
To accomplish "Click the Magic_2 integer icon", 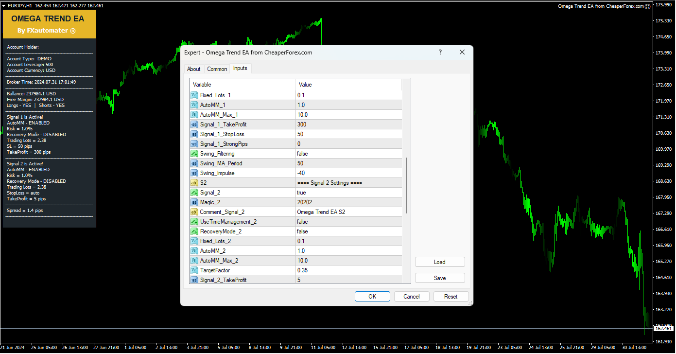I will click(x=194, y=202).
